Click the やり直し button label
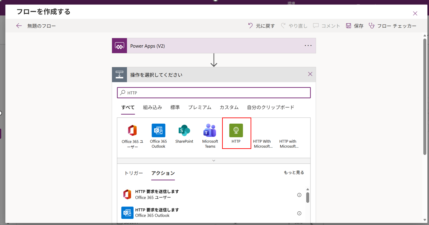 tap(298, 26)
